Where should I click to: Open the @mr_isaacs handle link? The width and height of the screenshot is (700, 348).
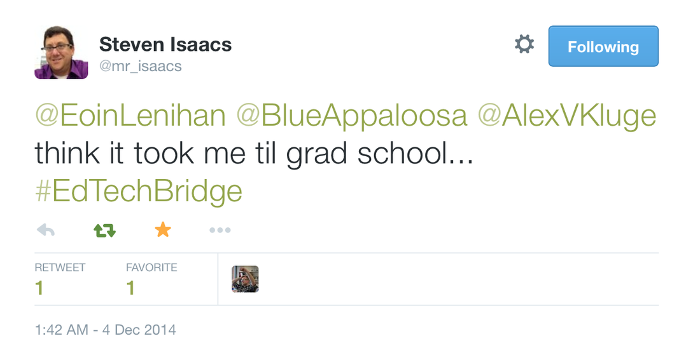coord(140,65)
